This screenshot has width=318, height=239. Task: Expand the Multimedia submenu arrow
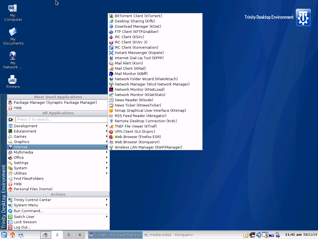(x=107, y=152)
